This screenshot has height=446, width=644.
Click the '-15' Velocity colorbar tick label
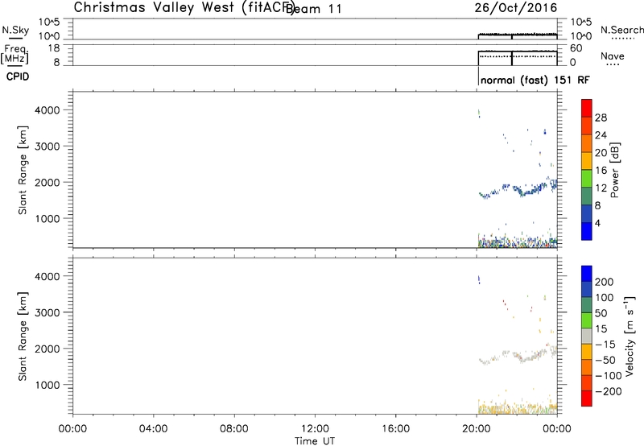click(x=605, y=345)
